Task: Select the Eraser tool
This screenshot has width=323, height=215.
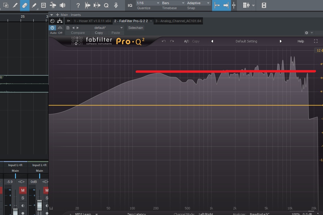Action: tap(24, 5)
